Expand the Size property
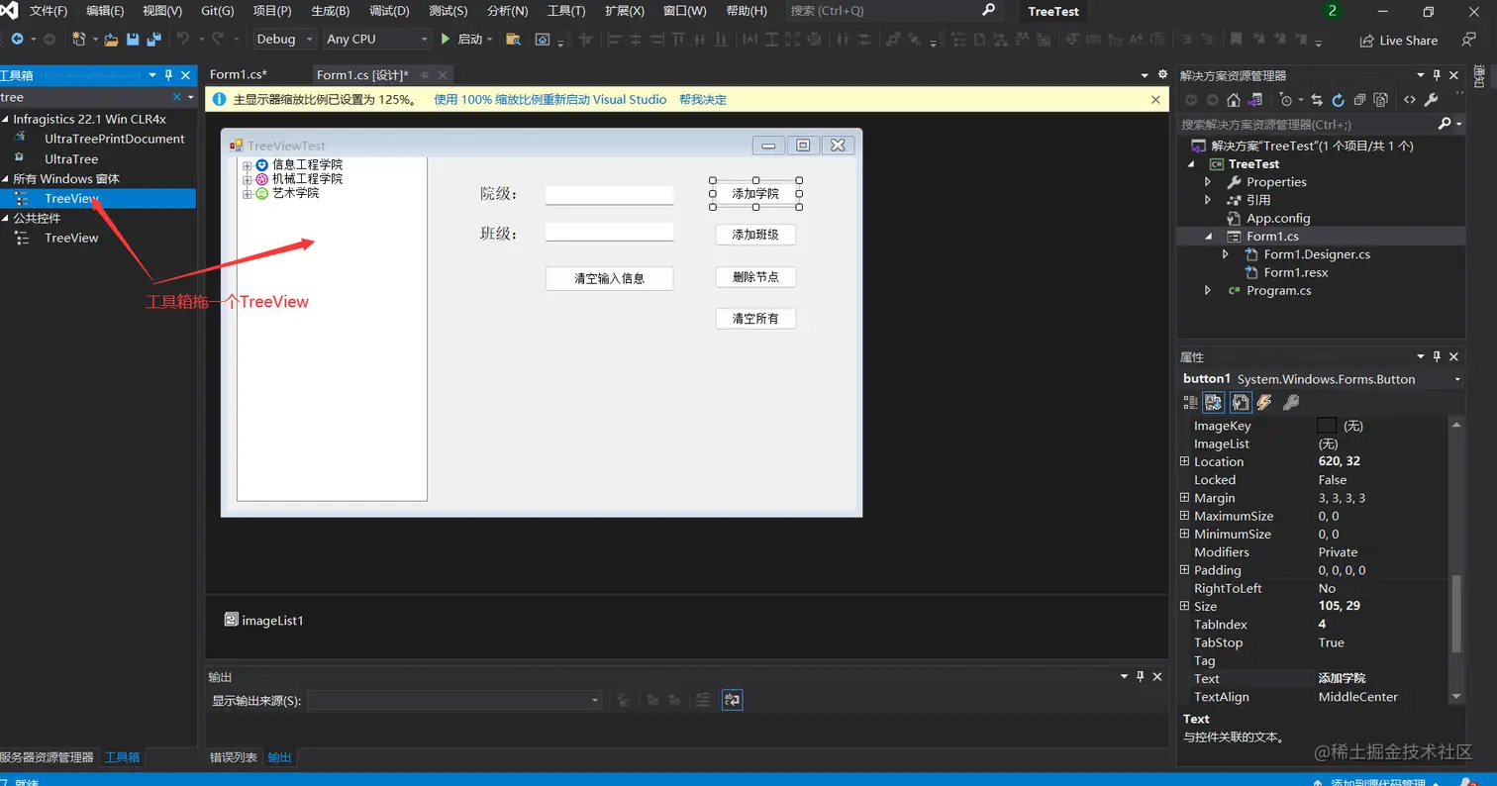 tap(1184, 606)
